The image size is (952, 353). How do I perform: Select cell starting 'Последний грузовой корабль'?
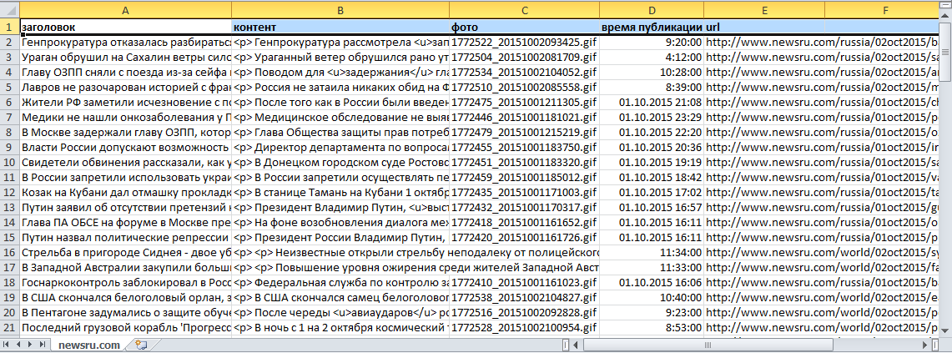point(126,327)
